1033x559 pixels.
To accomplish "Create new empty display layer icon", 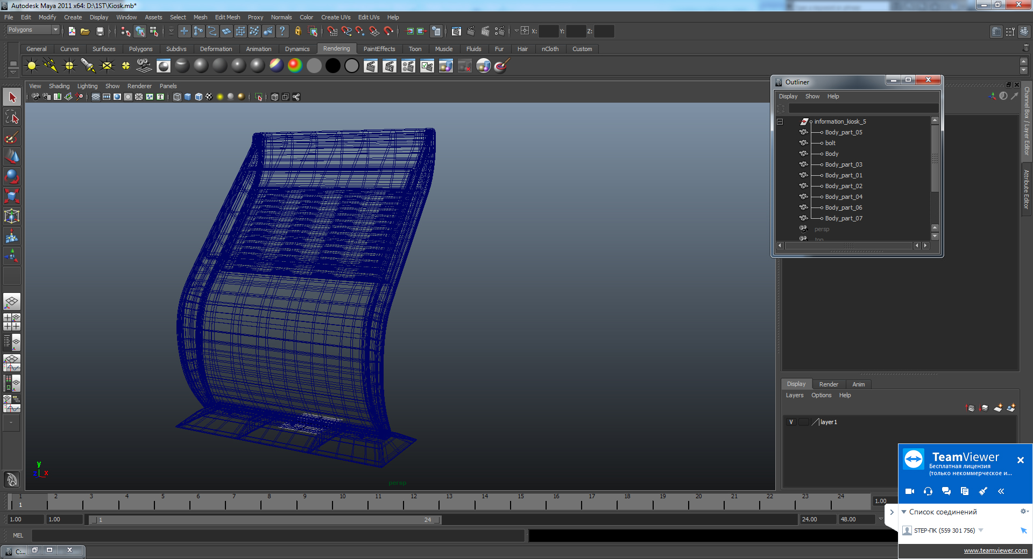I will click(x=998, y=408).
